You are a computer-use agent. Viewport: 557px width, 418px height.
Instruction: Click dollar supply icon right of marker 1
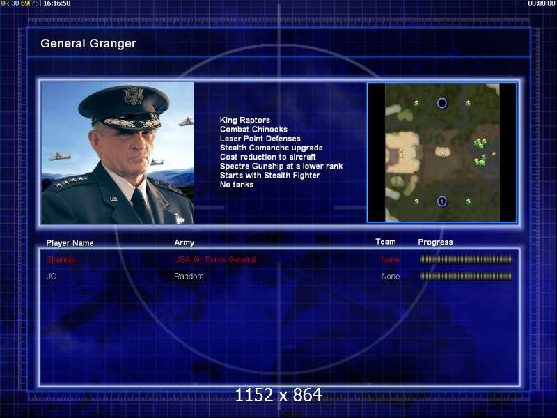point(469,201)
